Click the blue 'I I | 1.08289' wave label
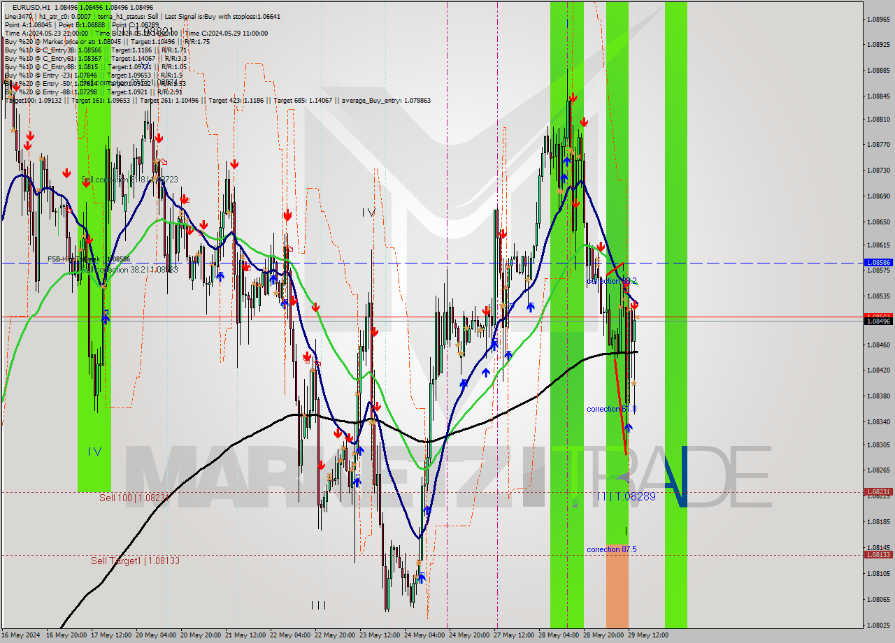Viewport: 895px width, 643px height. click(626, 496)
